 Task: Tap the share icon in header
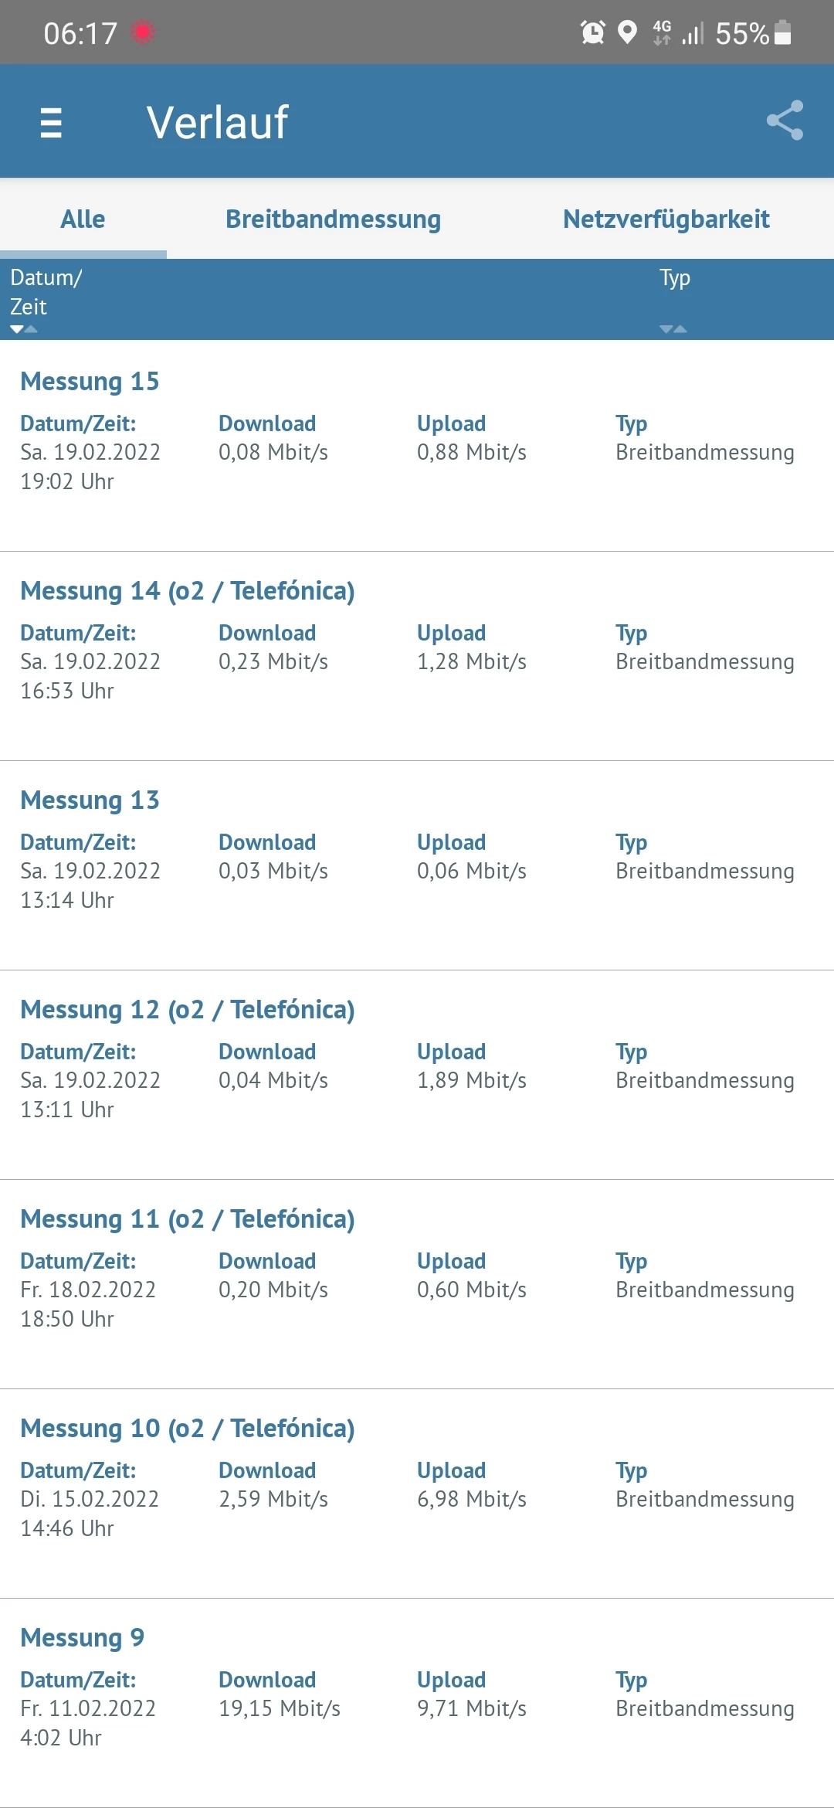pos(785,121)
